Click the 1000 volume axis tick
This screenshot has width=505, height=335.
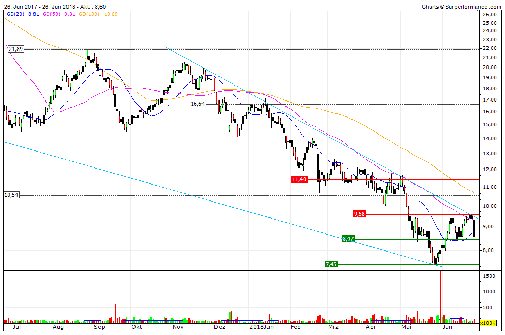pos(489,292)
